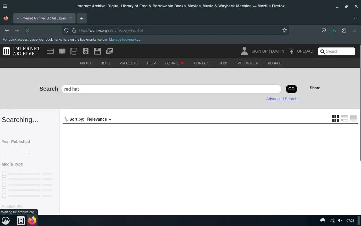Open HELP in navigation bar
Image resolution: width=361 pixels, height=226 pixels.
pos(151,63)
